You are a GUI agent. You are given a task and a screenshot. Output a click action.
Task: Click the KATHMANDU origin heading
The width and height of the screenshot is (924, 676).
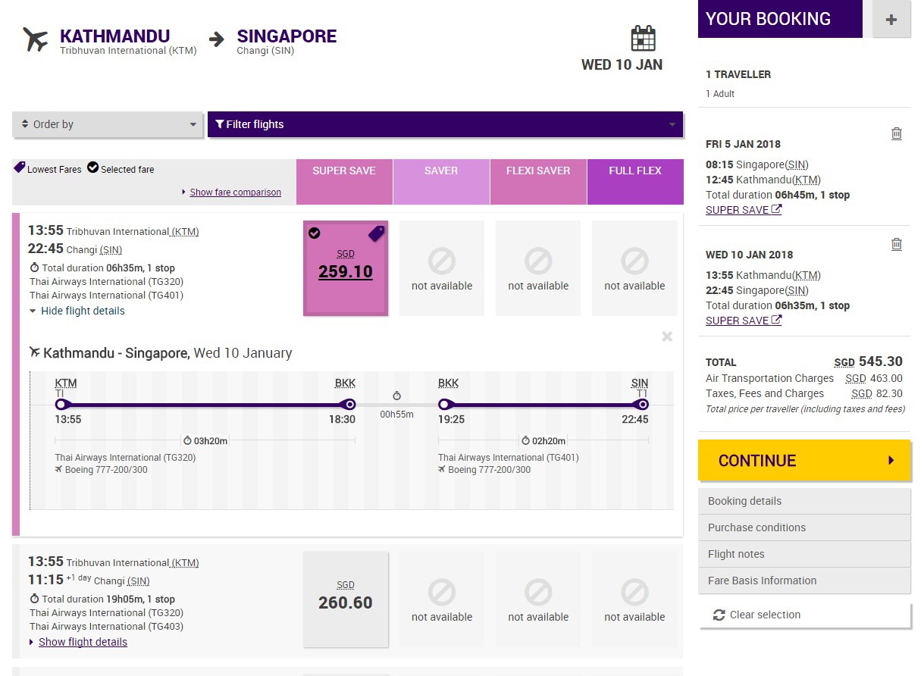click(x=114, y=36)
